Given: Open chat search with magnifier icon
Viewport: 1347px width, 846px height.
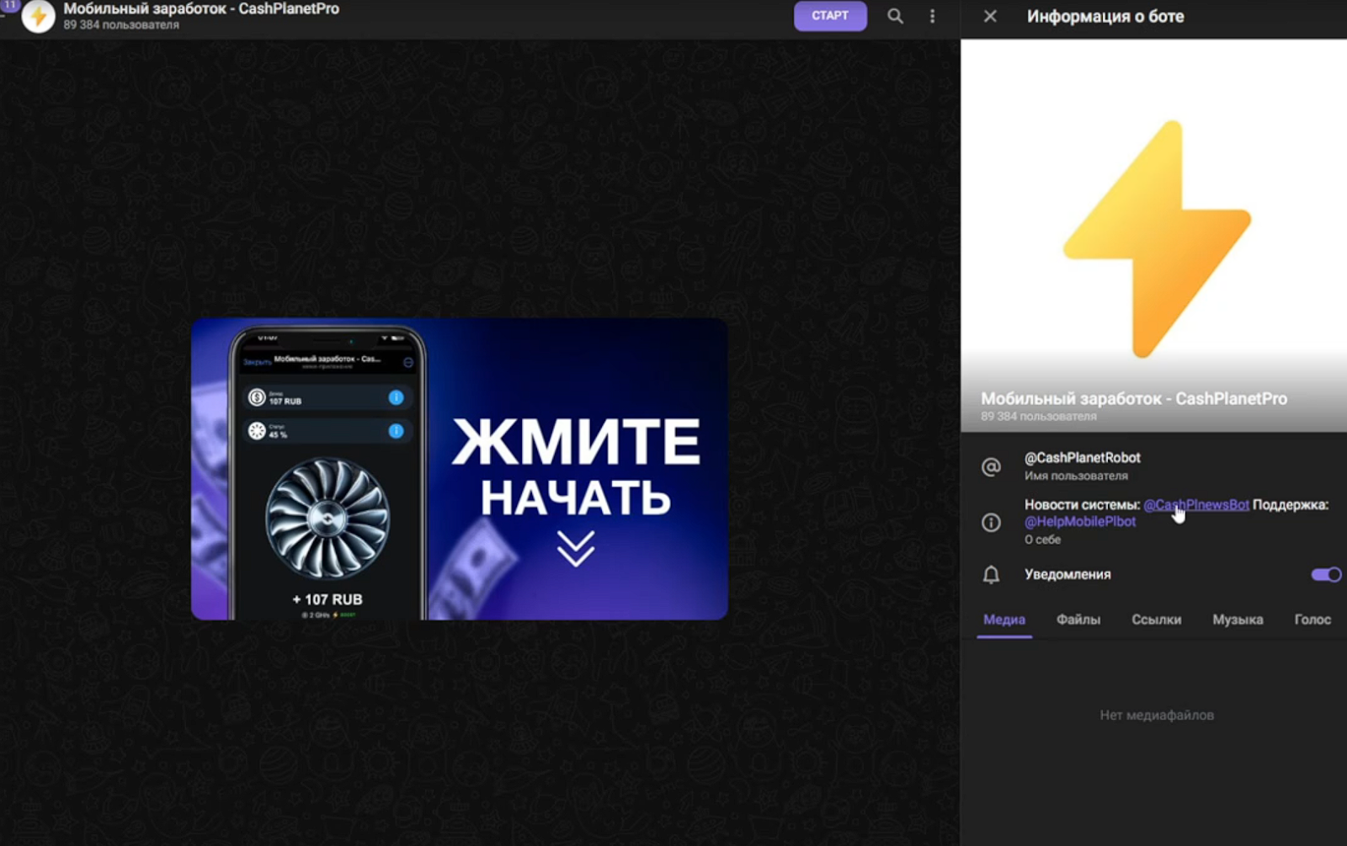Looking at the screenshot, I should tap(895, 16).
